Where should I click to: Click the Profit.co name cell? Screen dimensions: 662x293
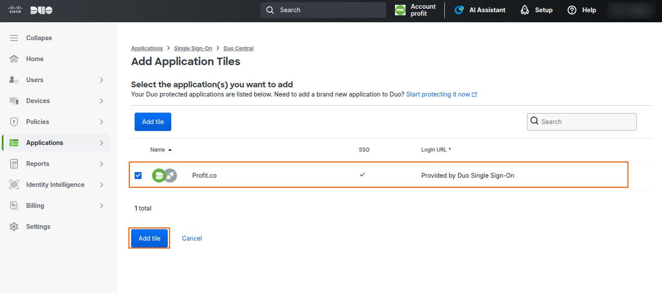tap(204, 176)
